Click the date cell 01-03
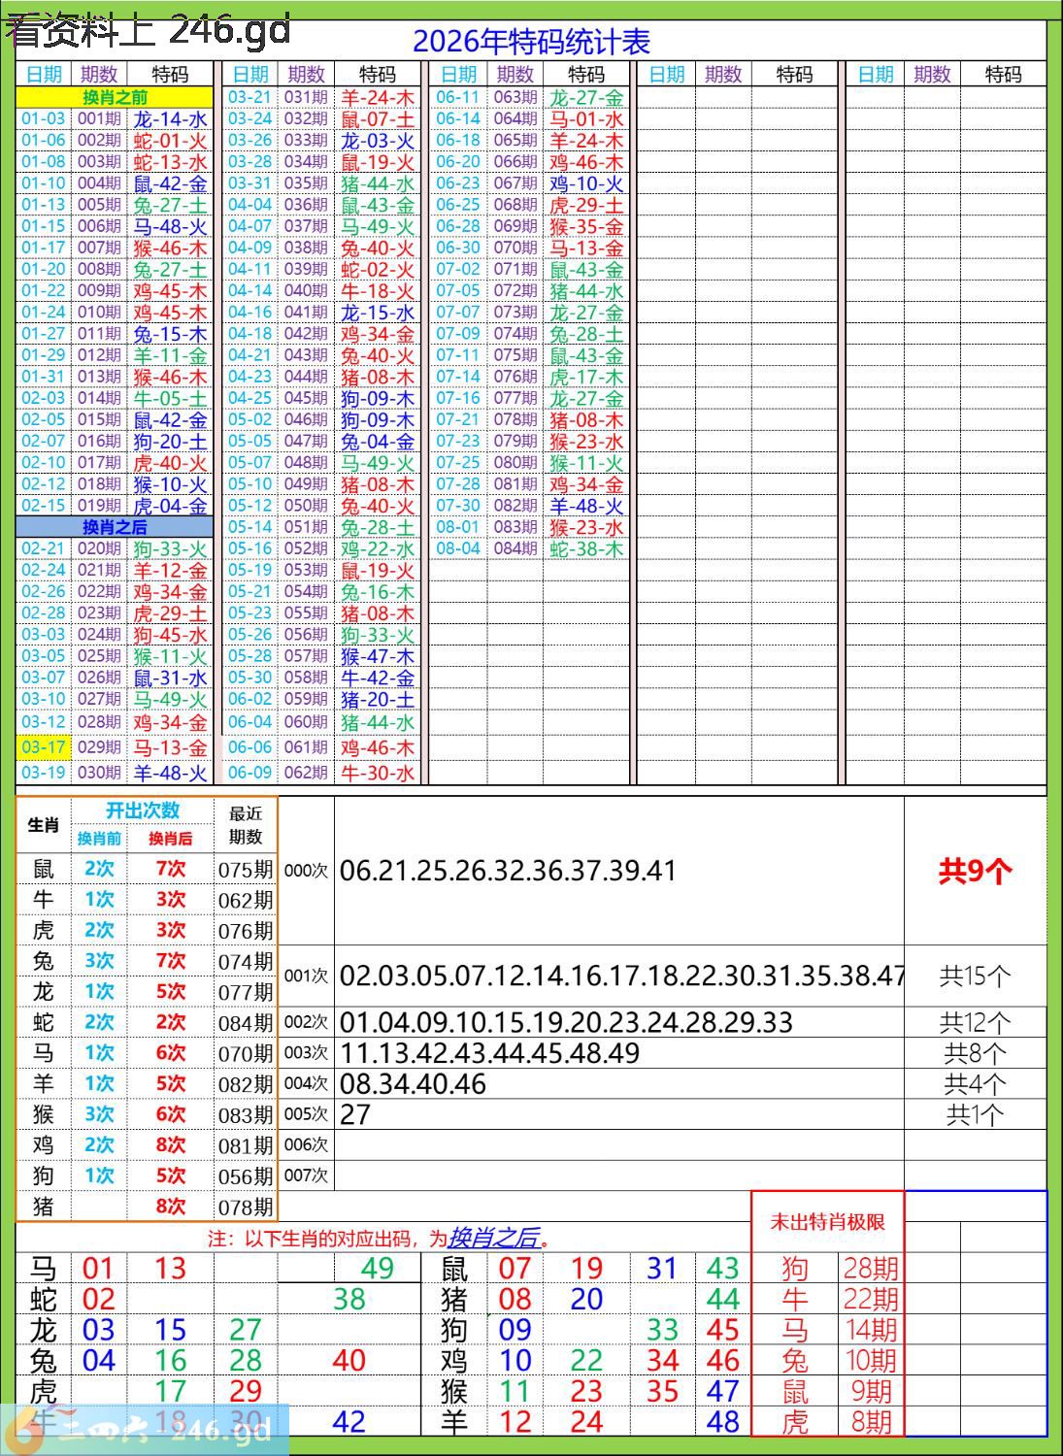1063x1456 pixels. (44, 119)
